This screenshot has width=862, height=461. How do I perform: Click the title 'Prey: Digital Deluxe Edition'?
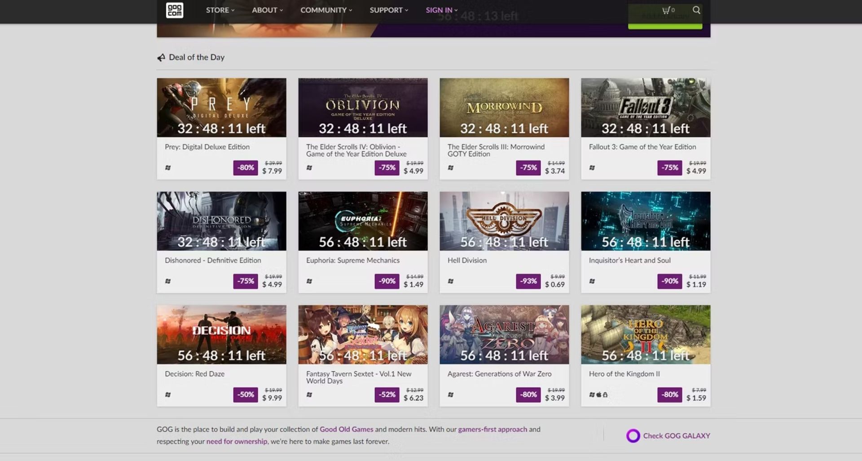coord(207,147)
